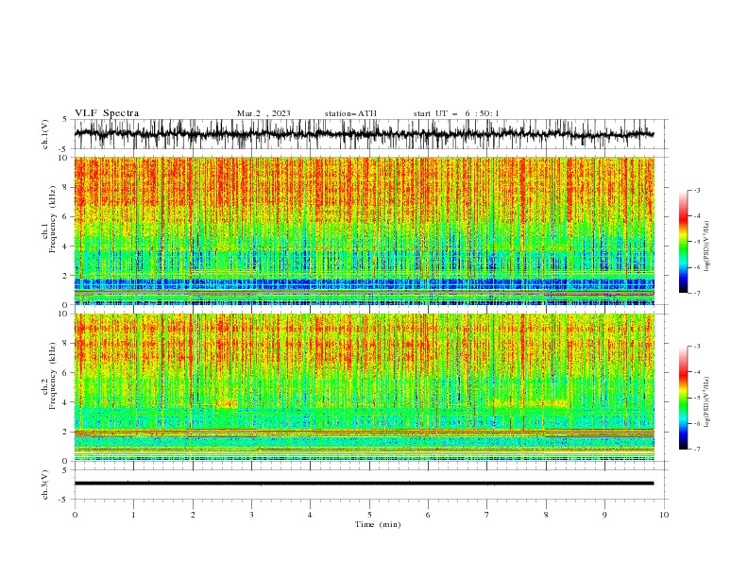Click "-7" tick on ch.1 color bar
Screen dimensions: 748x578
pyautogui.click(x=697, y=293)
